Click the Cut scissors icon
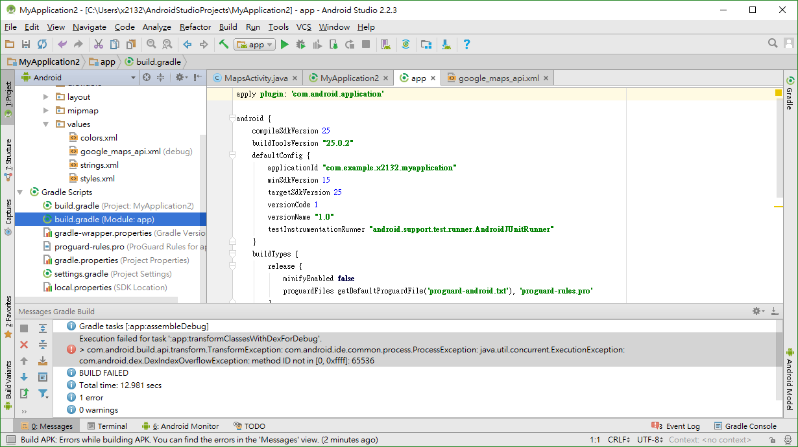 coord(98,44)
